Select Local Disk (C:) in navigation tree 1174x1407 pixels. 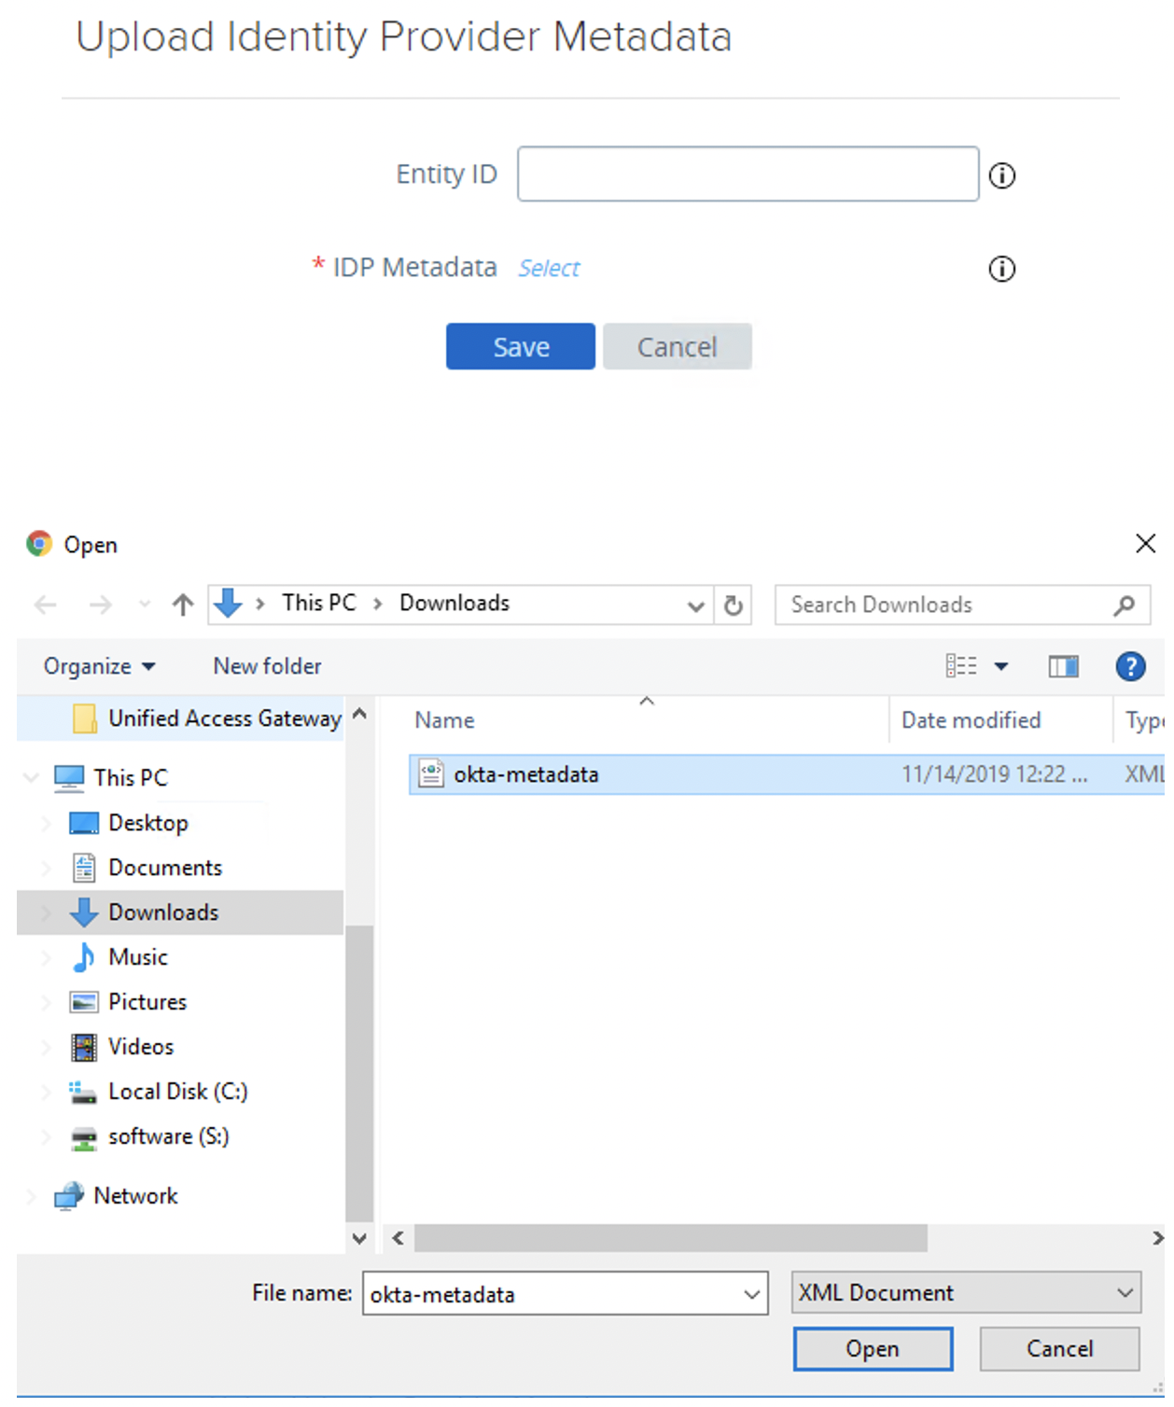[177, 1092]
